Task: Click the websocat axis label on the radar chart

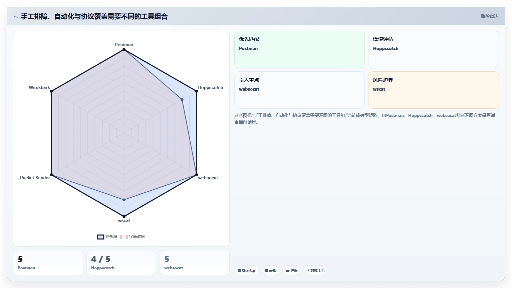Action: click(x=208, y=178)
